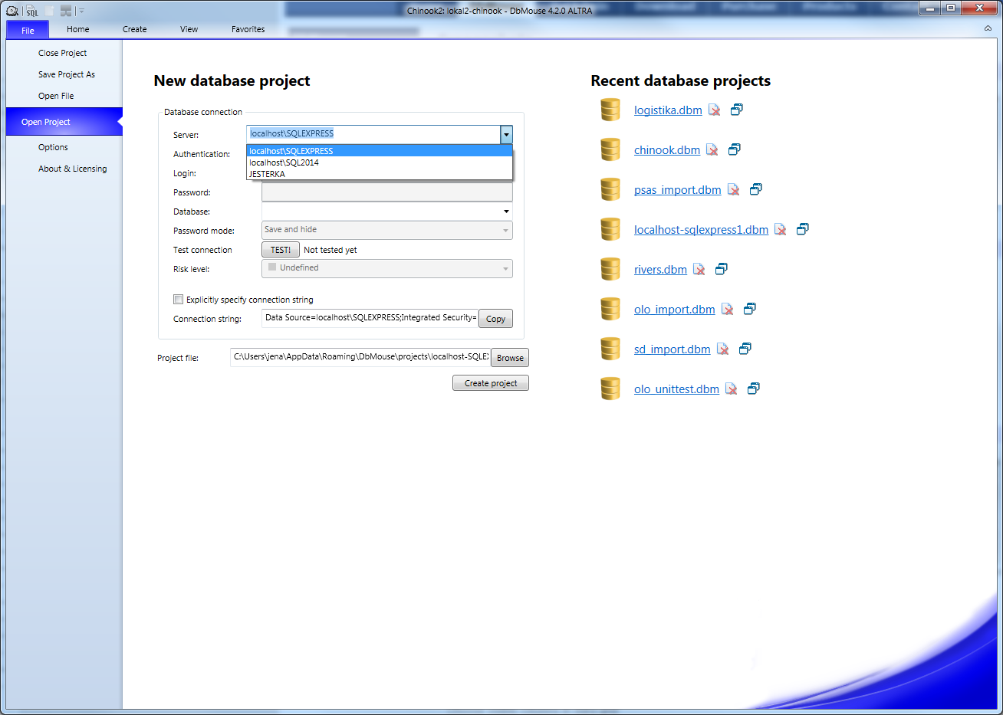Select localhost\SQLEXPRESS in server list
This screenshot has width=1003, height=715.
[380, 151]
